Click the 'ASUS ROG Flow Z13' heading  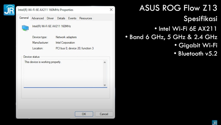point(178,8)
